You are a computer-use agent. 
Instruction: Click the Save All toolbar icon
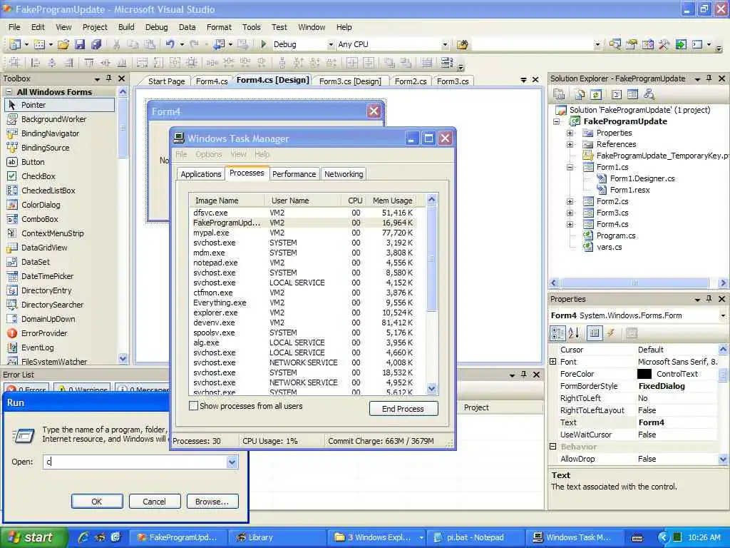[x=96, y=44]
